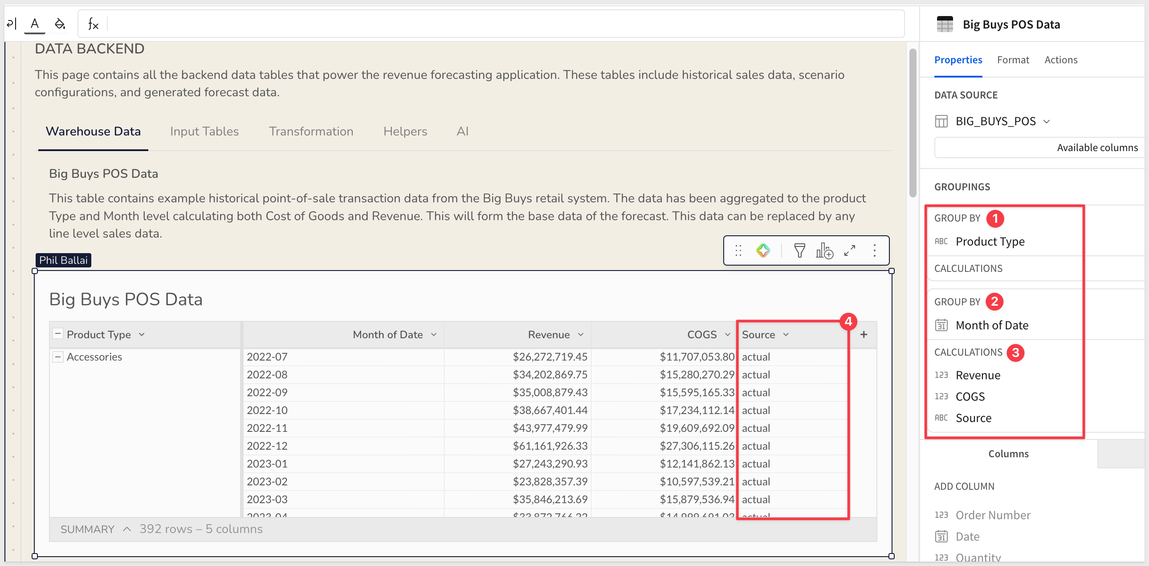The image size is (1149, 566).
Task: Grab the table drag handle icon
Action: (x=738, y=250)
